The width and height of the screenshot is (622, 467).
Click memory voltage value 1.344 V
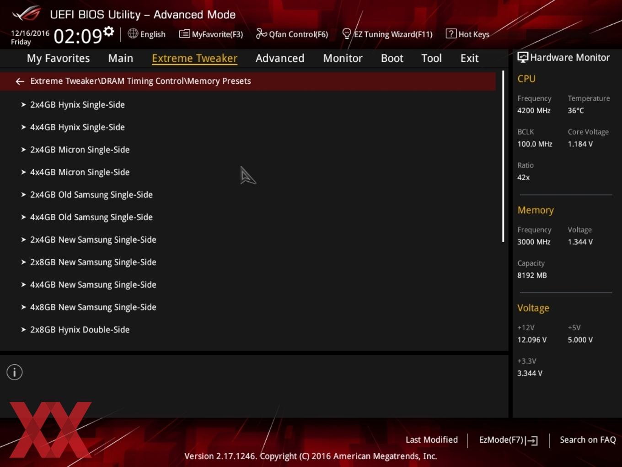[580, 242]
